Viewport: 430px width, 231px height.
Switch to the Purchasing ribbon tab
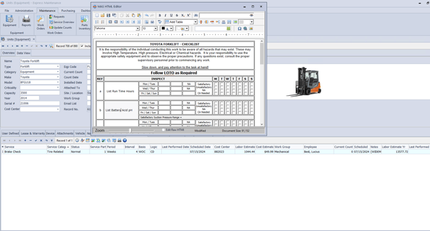68,11
